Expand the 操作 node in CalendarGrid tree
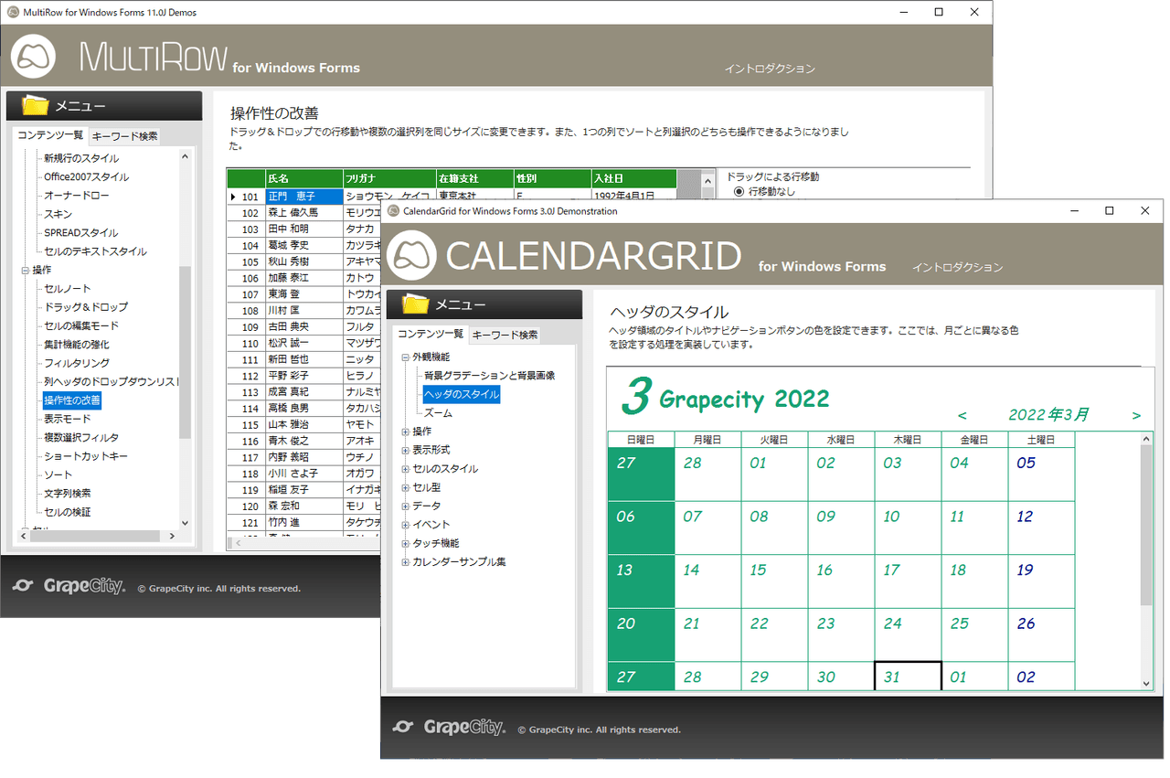The image size is (1170, 778). point(405,432)
